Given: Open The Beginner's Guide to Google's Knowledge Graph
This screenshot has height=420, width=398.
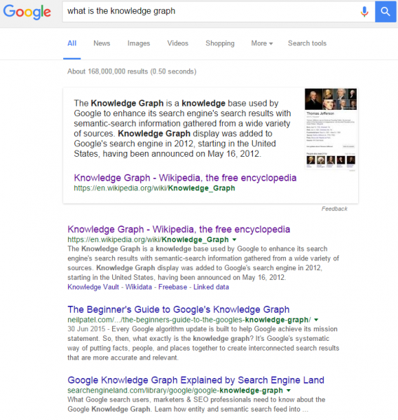Looking at the screenshot, I should [179, 309].
